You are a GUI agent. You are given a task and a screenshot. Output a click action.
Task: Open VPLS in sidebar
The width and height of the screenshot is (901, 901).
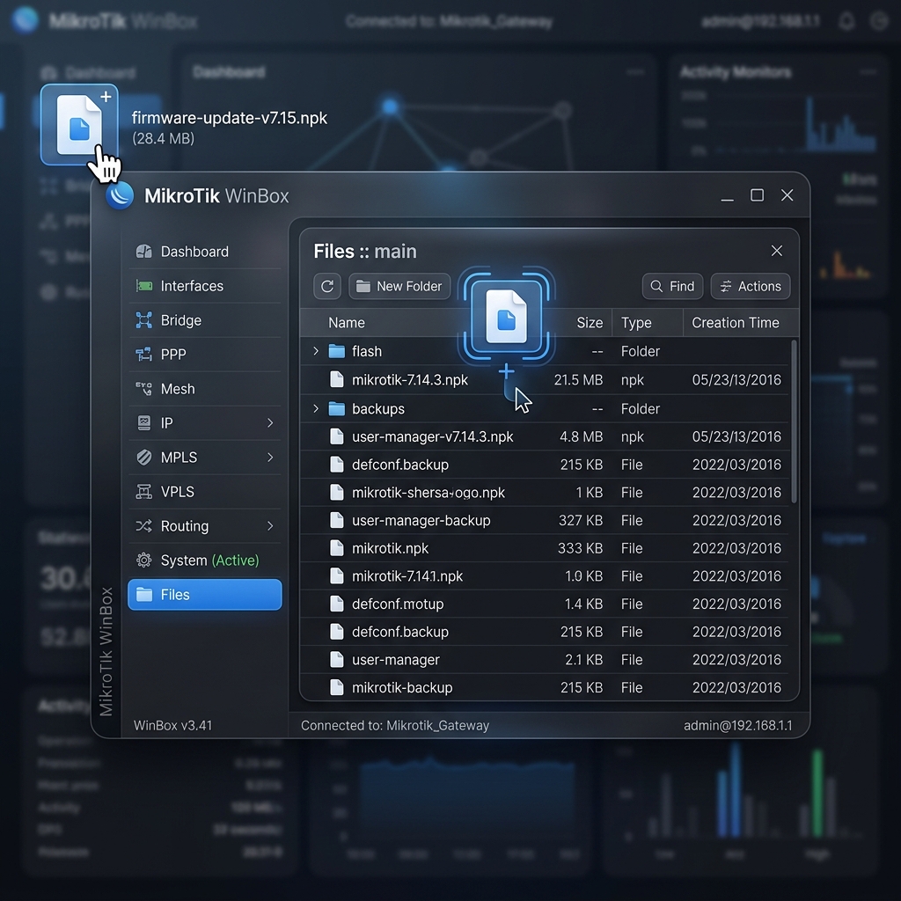204,492
